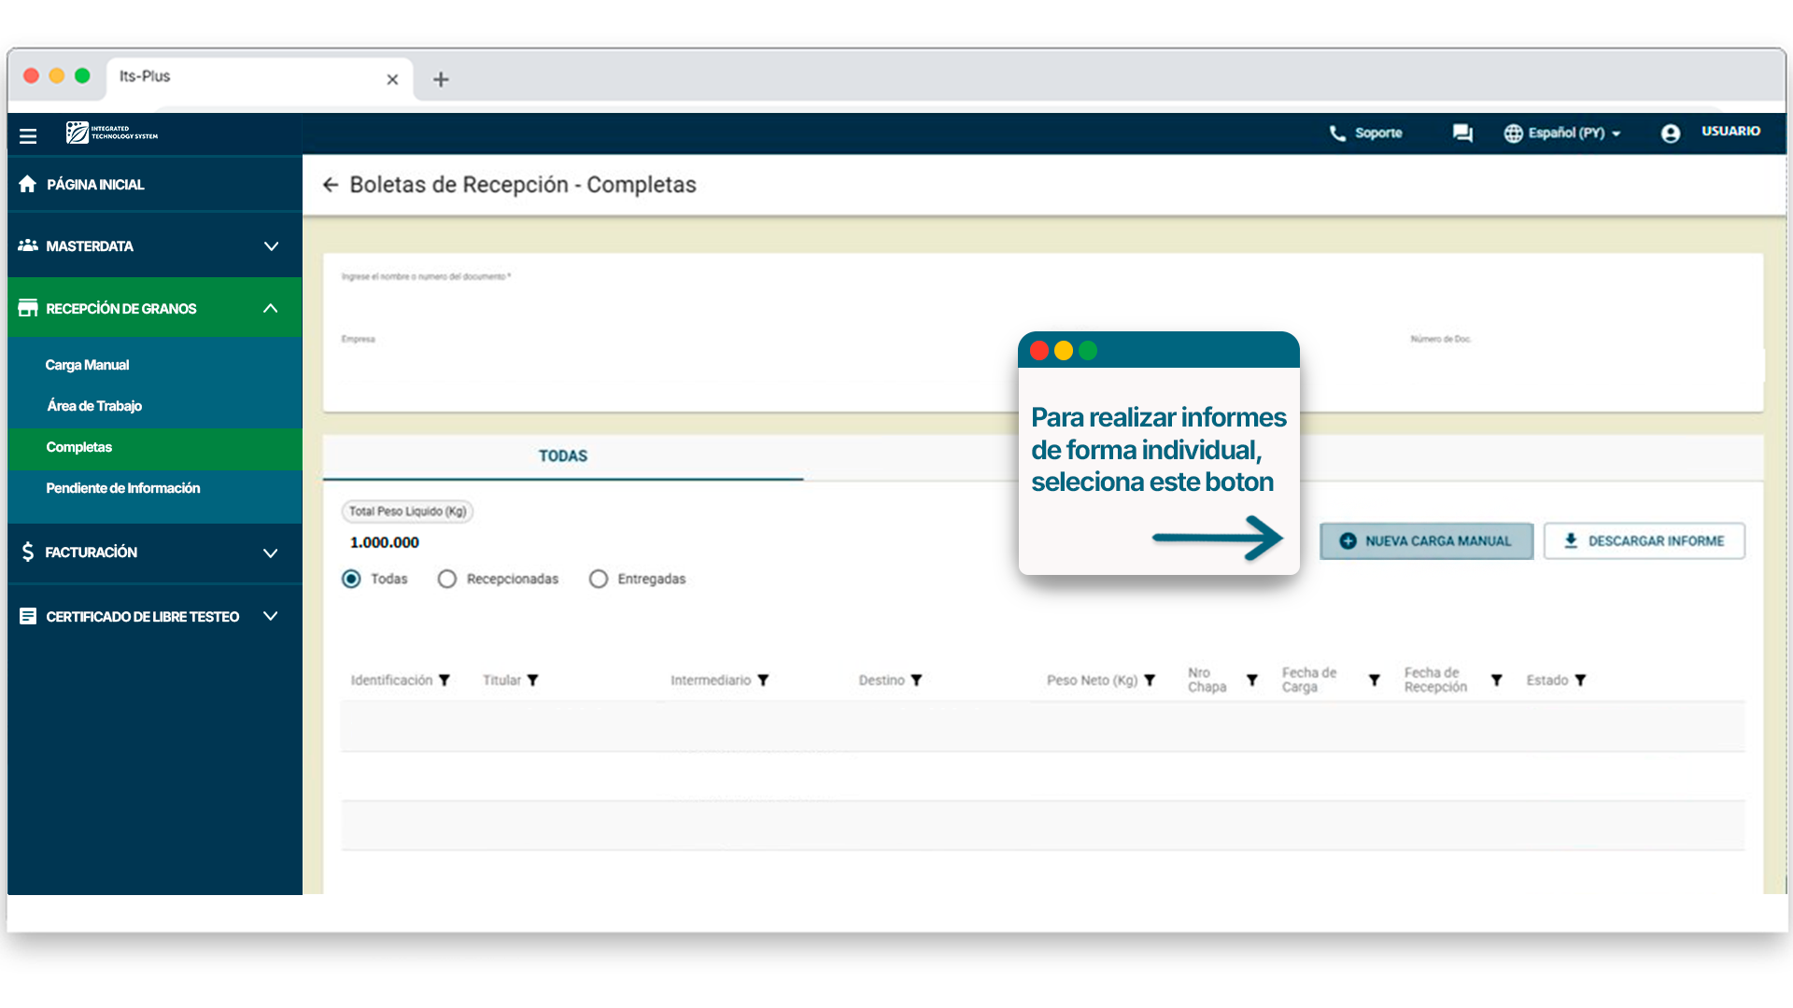Select the Todas radio button

point(351,579)
